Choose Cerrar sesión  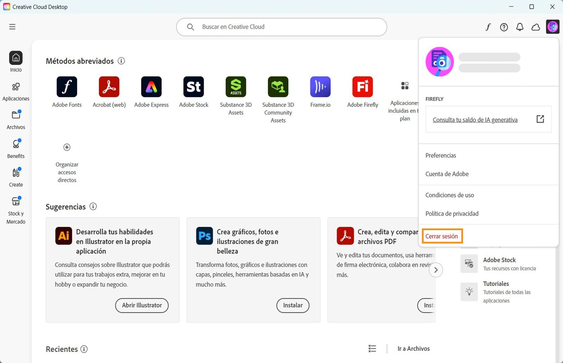coord(442,236)
